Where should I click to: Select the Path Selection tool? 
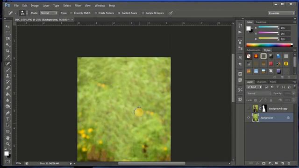pyautogui.click(x=7, y=125)
